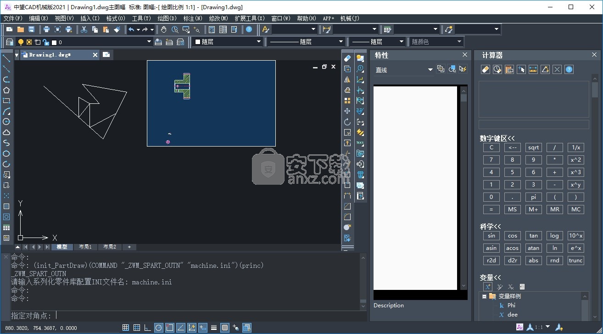Click the calculator equals button
Image resolution: width=603 pixels, height=334 pixels.
491,209
